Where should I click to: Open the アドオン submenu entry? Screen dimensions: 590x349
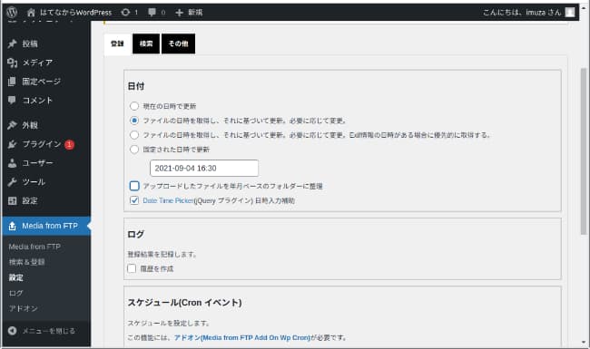pyautogui.click(x=24, y=308)
